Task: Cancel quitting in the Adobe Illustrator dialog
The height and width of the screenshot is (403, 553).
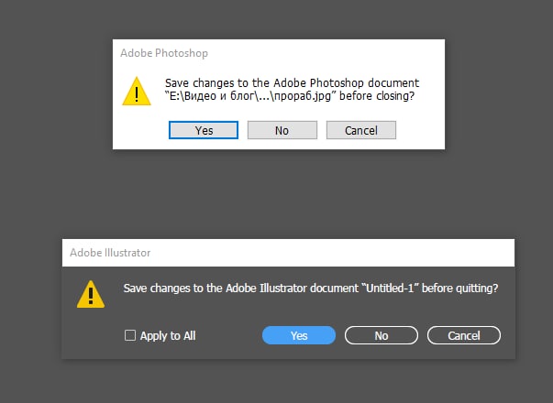Action: pos(464,336)
